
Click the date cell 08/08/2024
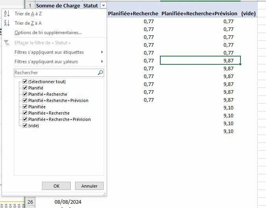pos(68,202)
